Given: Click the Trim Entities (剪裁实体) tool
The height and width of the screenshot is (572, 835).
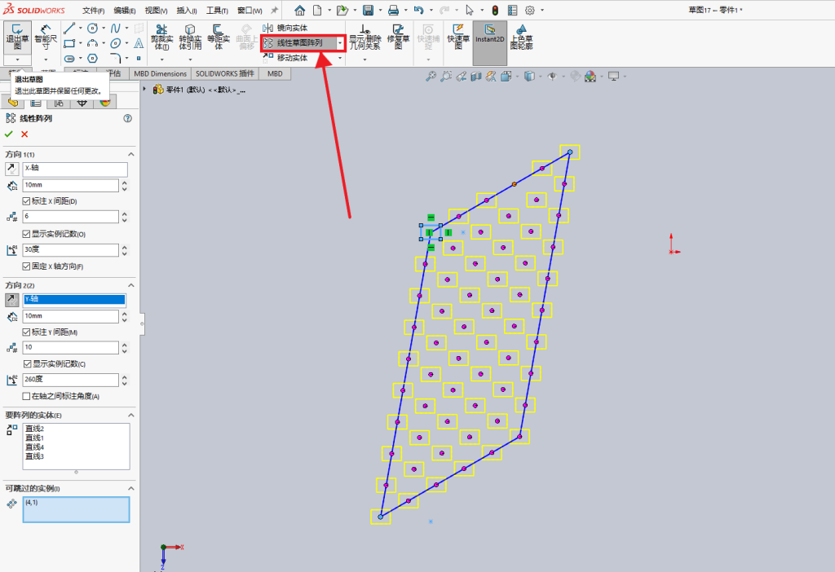Looking at the screenshot, I should pyautogui.click(x=162, y=37).
